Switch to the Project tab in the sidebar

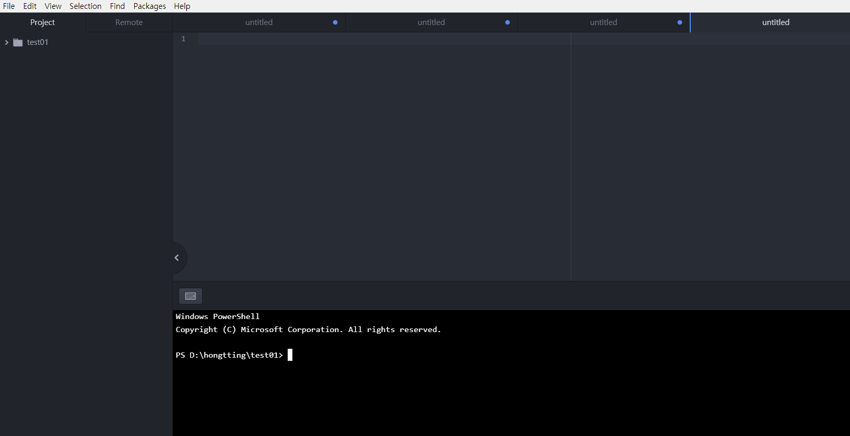click(x=42, y=22)
